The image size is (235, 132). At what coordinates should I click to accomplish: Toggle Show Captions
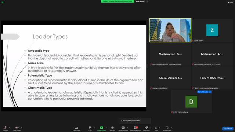coord(123,128)
